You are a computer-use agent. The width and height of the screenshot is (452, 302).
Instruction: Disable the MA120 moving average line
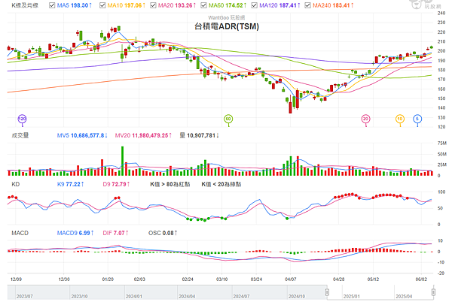pos(255,5)
